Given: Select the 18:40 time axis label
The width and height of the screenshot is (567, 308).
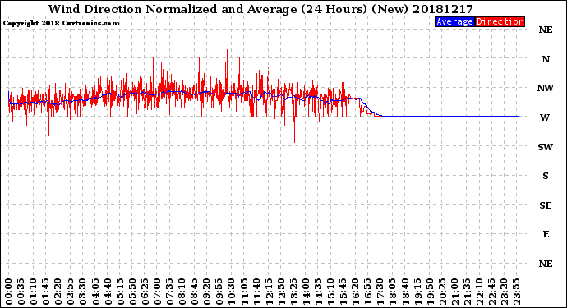Looking at the screenshot, I should pos(405,292).
